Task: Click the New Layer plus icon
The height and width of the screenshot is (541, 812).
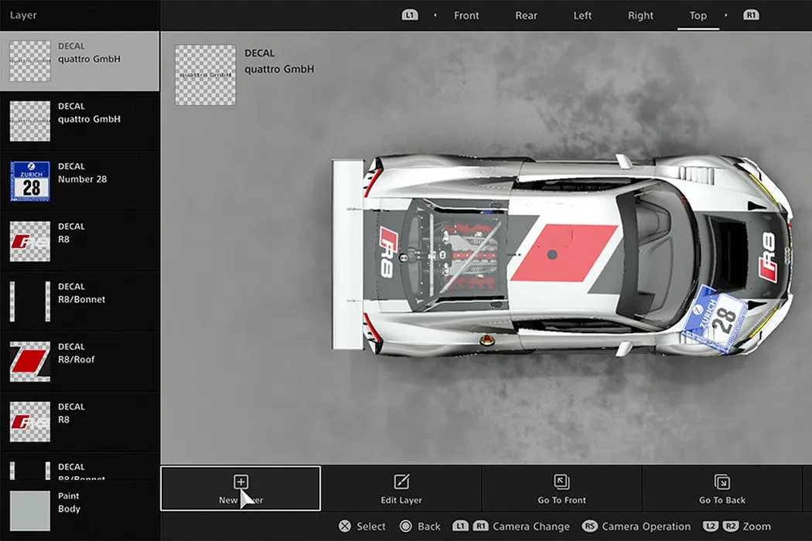Action: [241, 482]
